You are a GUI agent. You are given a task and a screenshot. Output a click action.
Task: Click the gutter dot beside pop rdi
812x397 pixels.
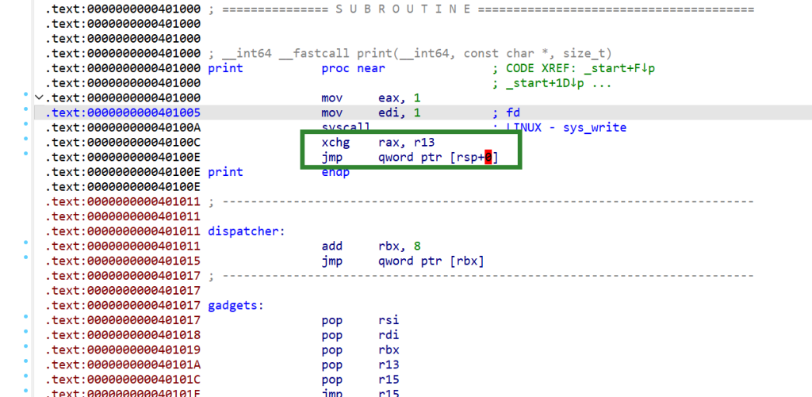[26, 336]
